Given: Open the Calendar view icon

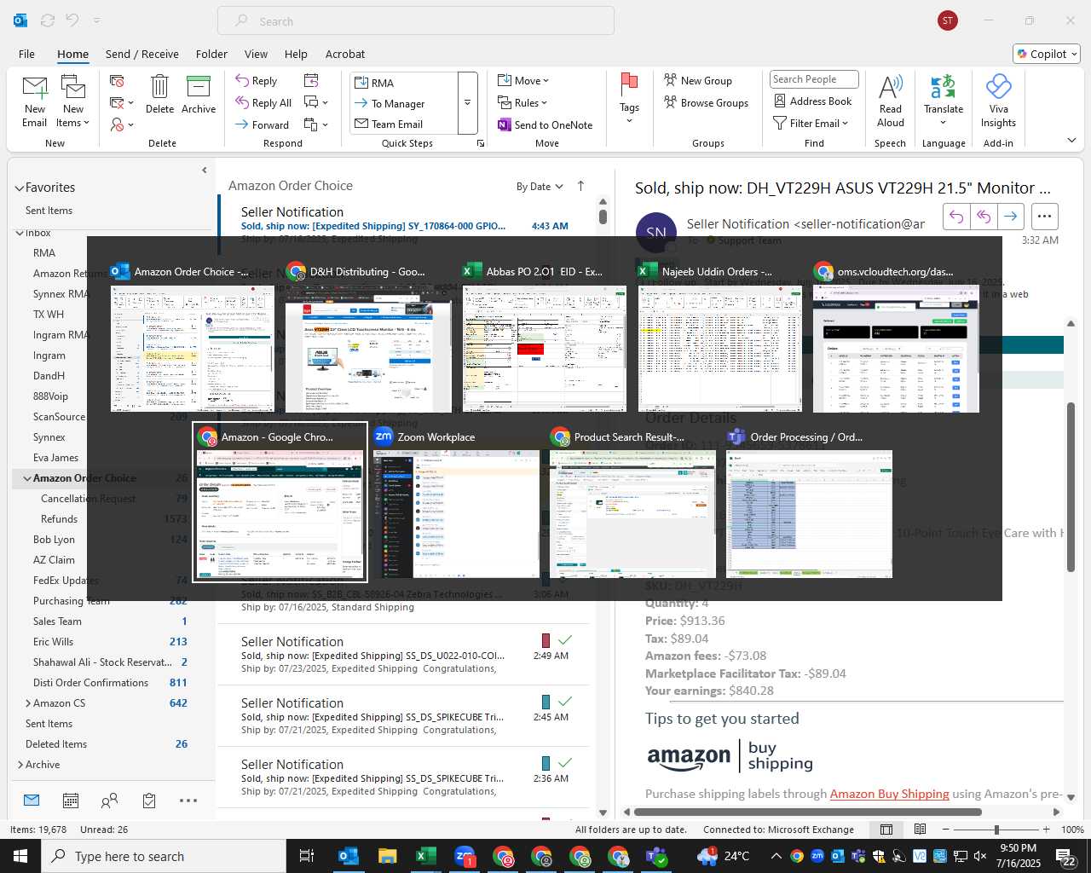Looking at the screenshot, I should 71,800.
